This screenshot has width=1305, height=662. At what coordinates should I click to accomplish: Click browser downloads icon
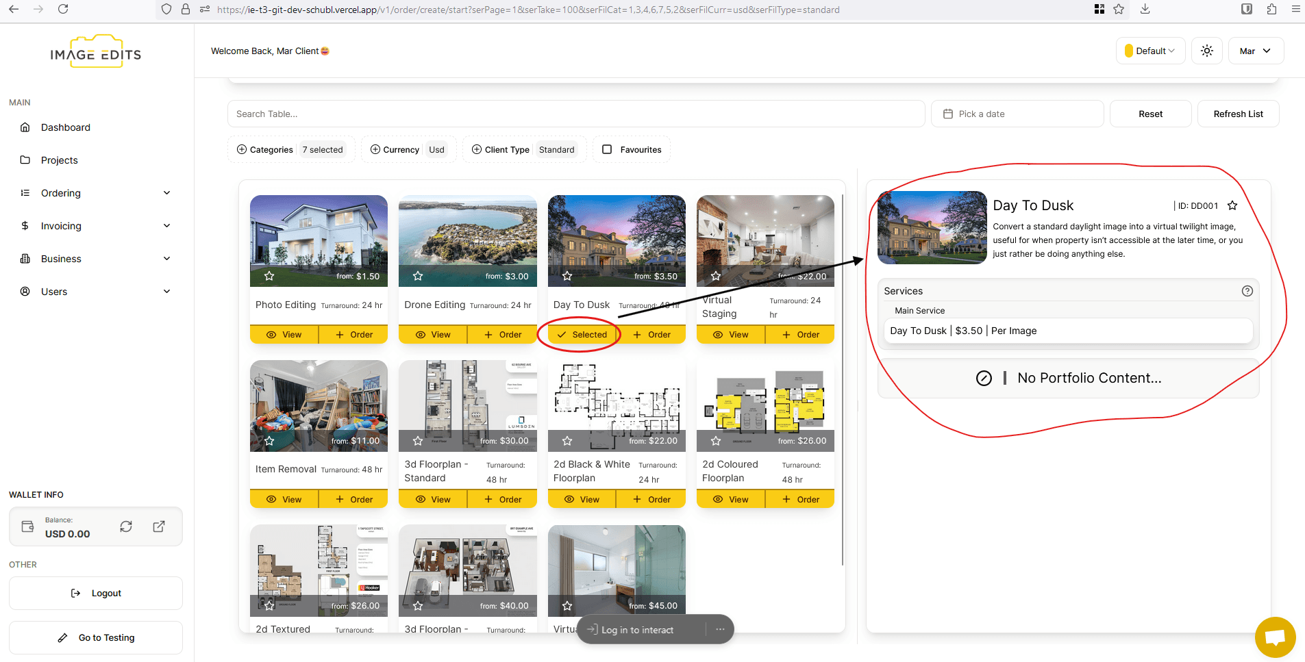pos(1145,10)
